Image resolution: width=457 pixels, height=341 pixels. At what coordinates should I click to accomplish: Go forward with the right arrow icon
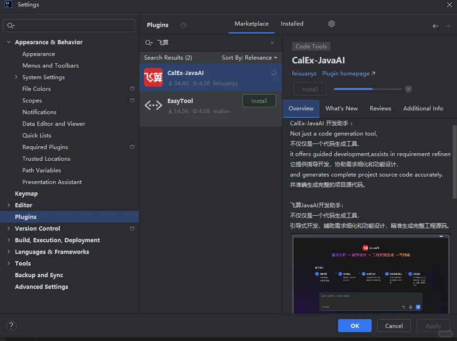point(448,26)
